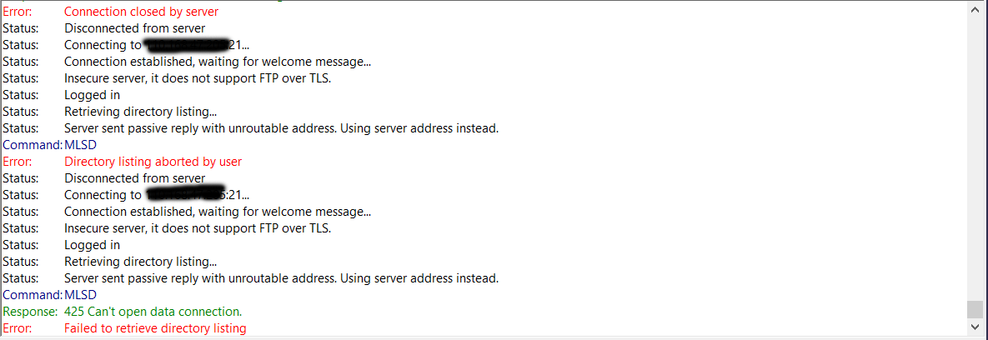
Task: Click the last "Retrieving directory listing..." status line
Action: [x=141, y=262]
